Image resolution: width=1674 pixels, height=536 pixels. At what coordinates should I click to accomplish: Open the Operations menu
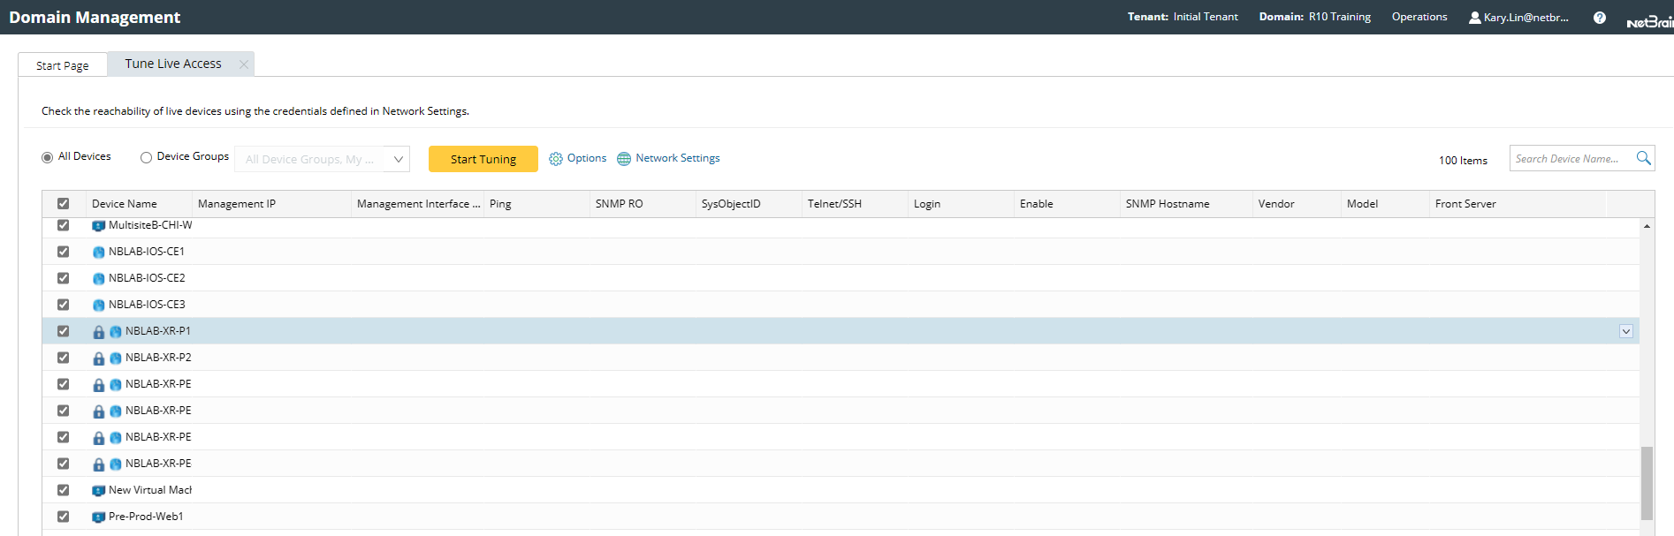pos(1419,17)
